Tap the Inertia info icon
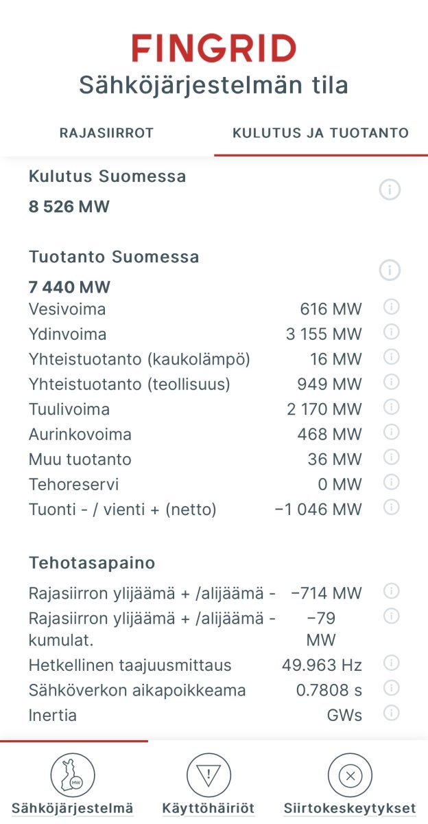The height and width of the screenshot is (824, 428). click(x=391, y=713)
